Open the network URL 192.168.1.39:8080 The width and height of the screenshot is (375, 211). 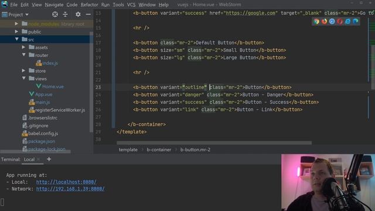pyautogui.click(x=70, y=189)
